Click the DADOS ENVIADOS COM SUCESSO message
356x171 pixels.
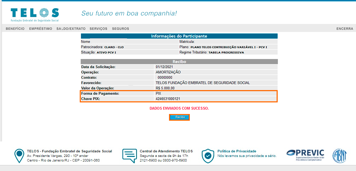tap(179, 108)
